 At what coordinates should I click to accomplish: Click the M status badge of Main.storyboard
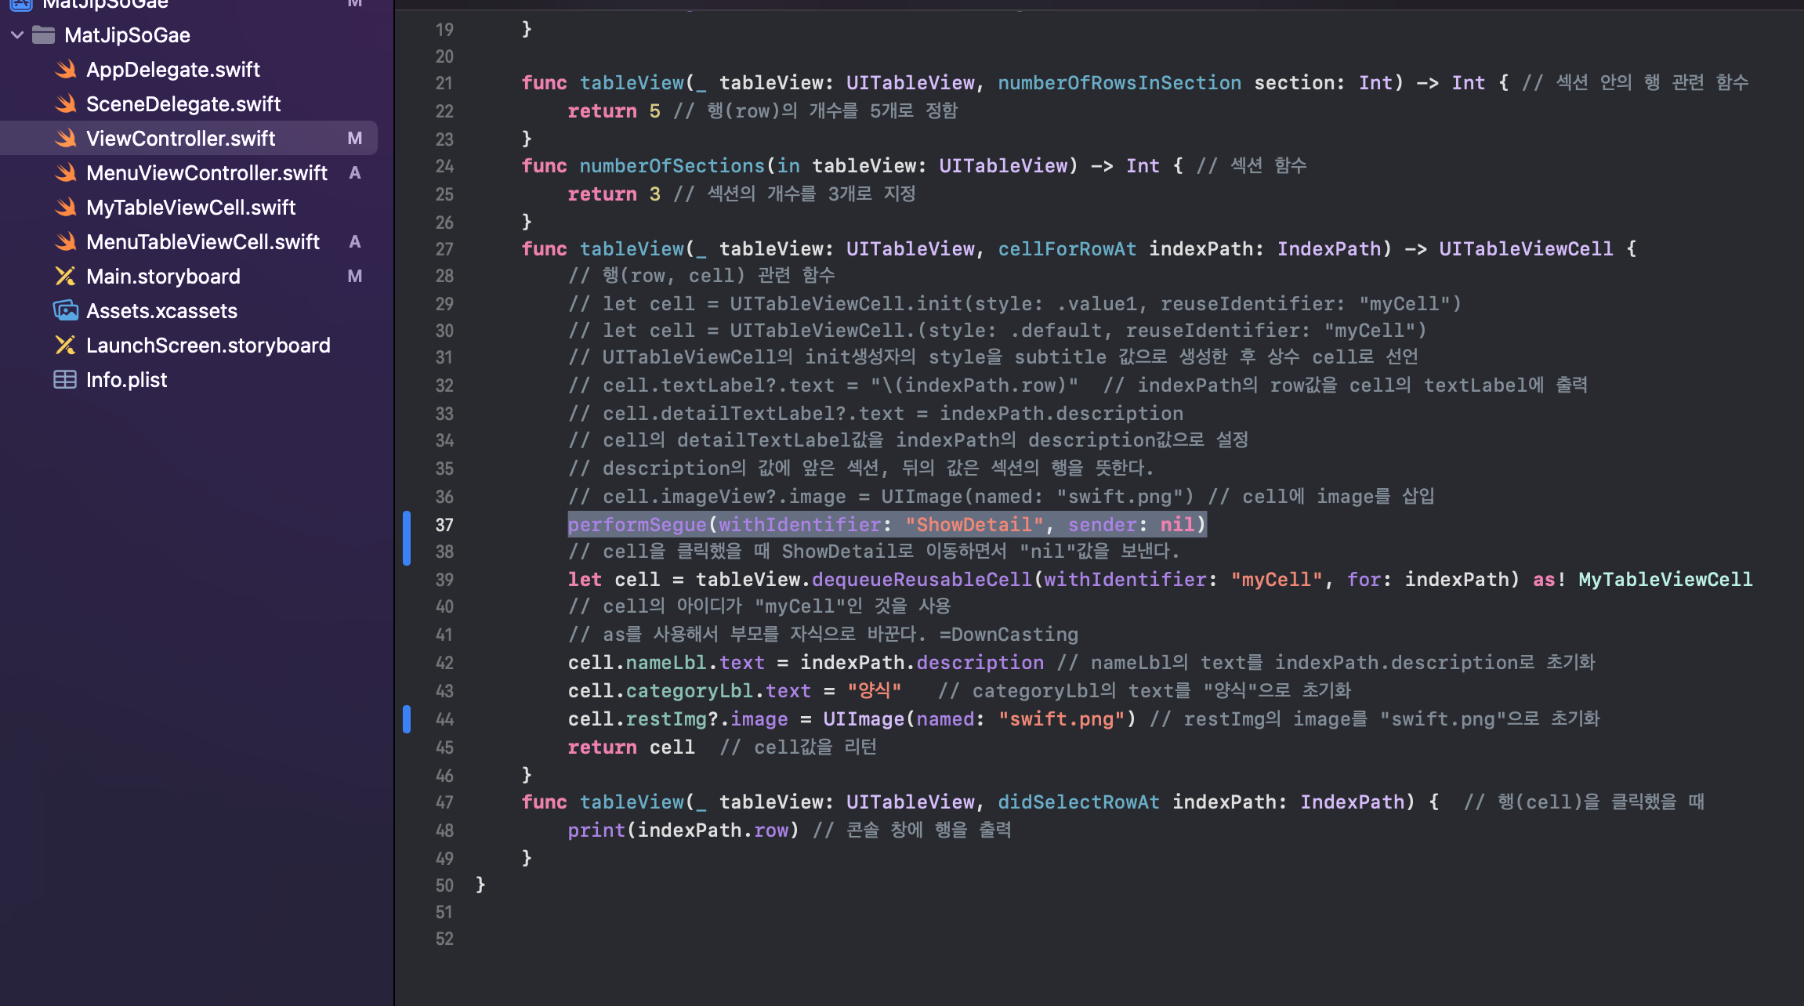(x=355, y=277)
